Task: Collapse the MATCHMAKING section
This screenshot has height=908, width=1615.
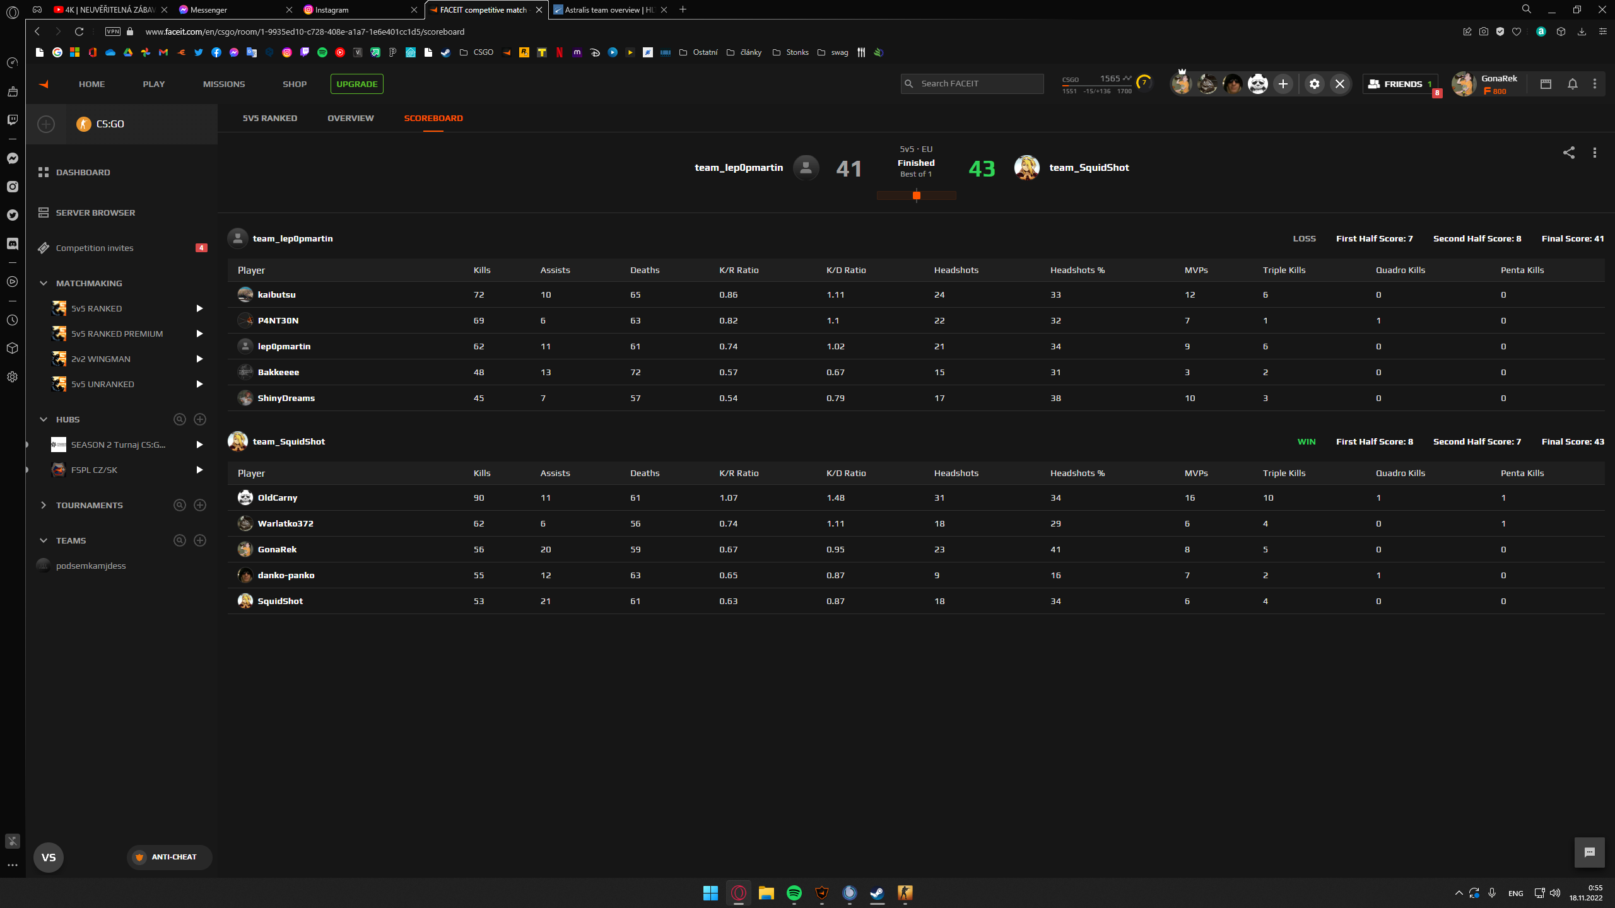Action: coord(44,283)
